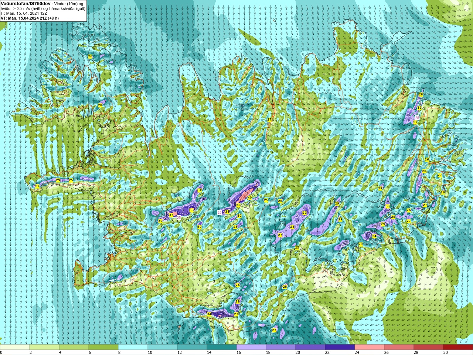Viewport: 473px width, 355px height.
Task: Click the 4–6 m/s green legend swatch
Action: point(74,347)
